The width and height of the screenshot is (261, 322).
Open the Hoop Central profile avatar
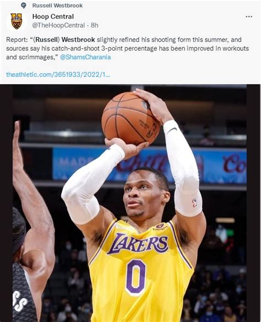point(17,21)
